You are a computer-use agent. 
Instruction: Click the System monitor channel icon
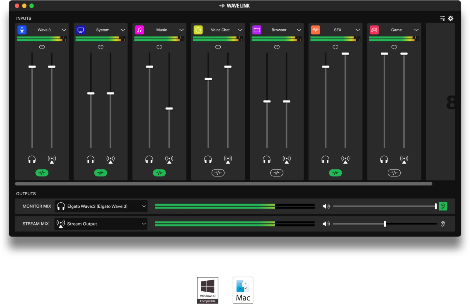(x=81, y=30)
